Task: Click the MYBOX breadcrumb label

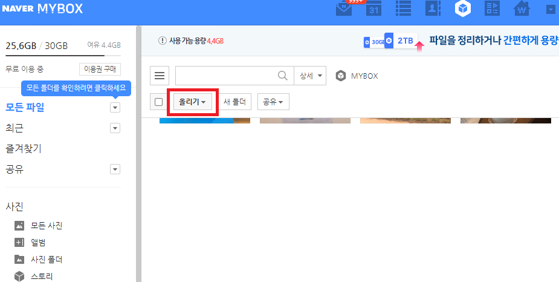Action: (x=364, y=76)
